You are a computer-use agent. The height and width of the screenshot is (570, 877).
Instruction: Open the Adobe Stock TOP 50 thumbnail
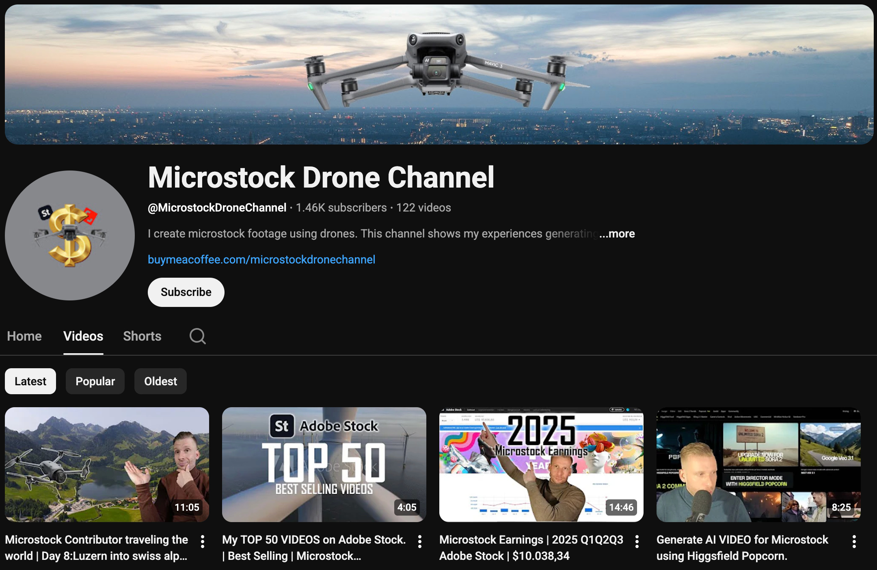point(324,464)
